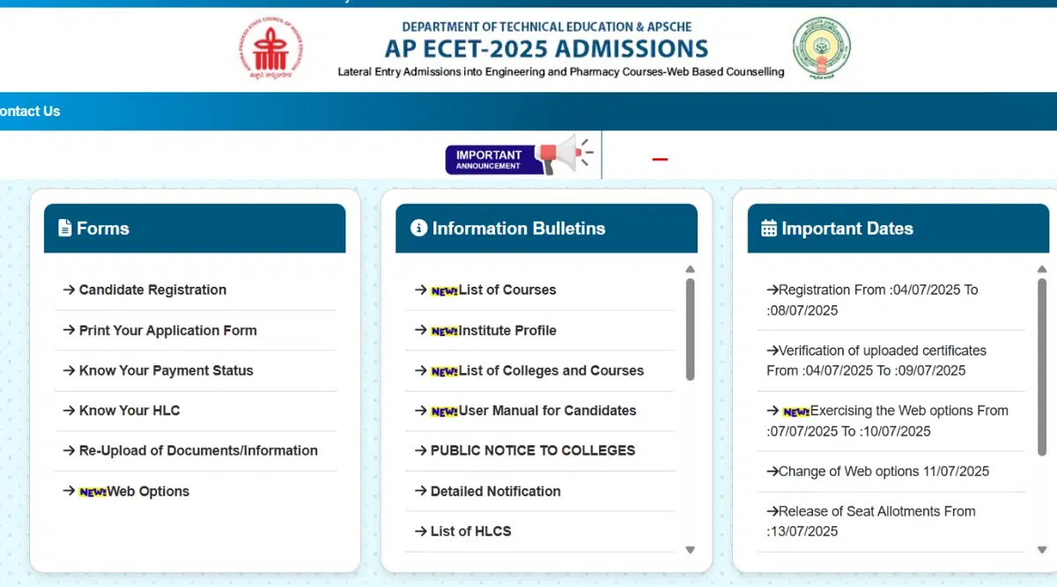Click down arrow of Important Dates scrollbar
The width and height of the screenshot is (1057, 587).
tap(1043, 550)
